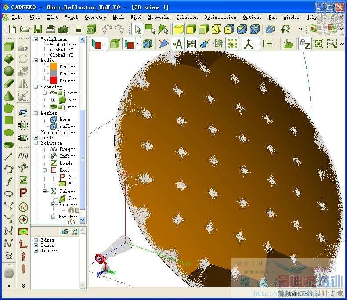Open the Optimisation menu

tap(220, 17)
